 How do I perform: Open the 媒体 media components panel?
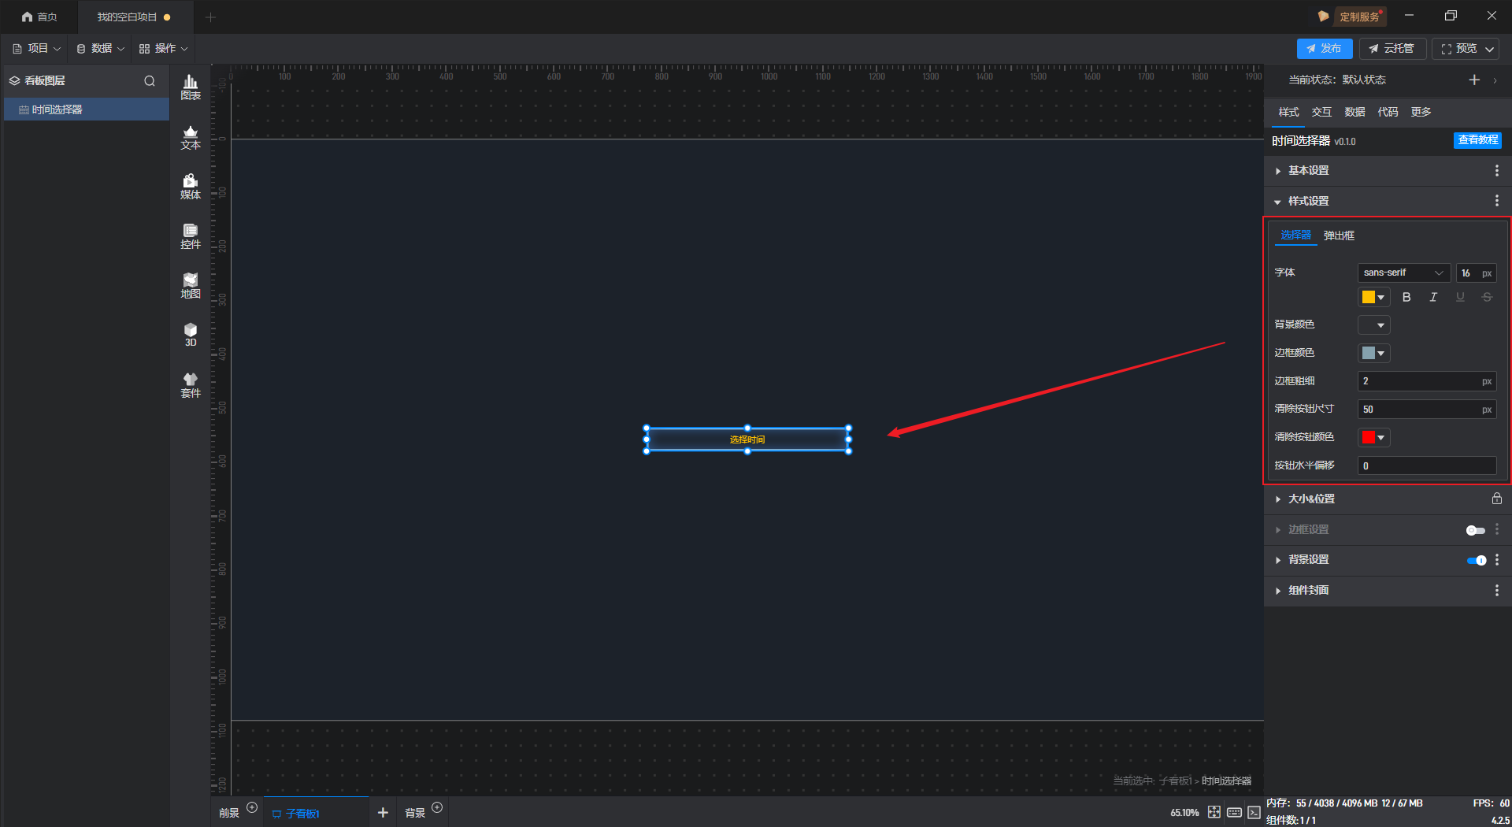click(x=191, y=187)
